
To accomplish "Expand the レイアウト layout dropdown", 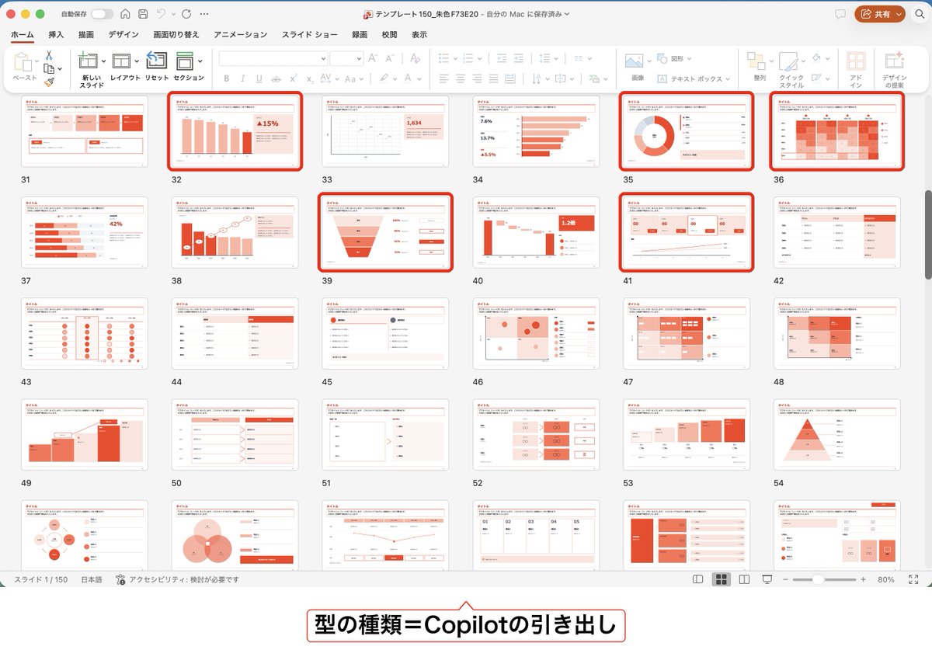I will pos(137,61).
